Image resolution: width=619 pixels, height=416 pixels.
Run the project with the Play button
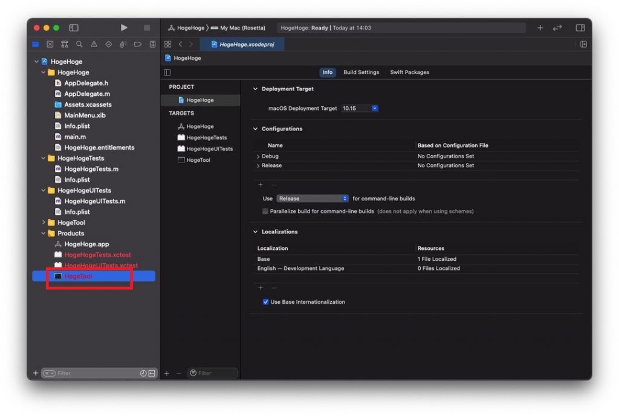[124, 28]
